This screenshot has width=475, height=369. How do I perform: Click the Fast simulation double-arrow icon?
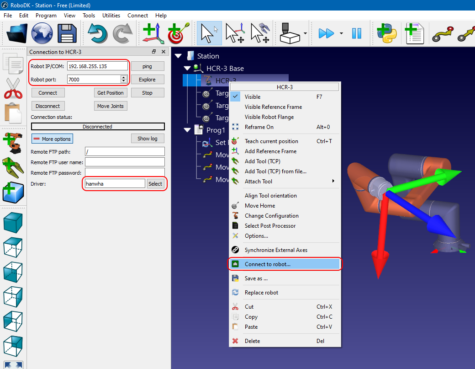[326, 33]
